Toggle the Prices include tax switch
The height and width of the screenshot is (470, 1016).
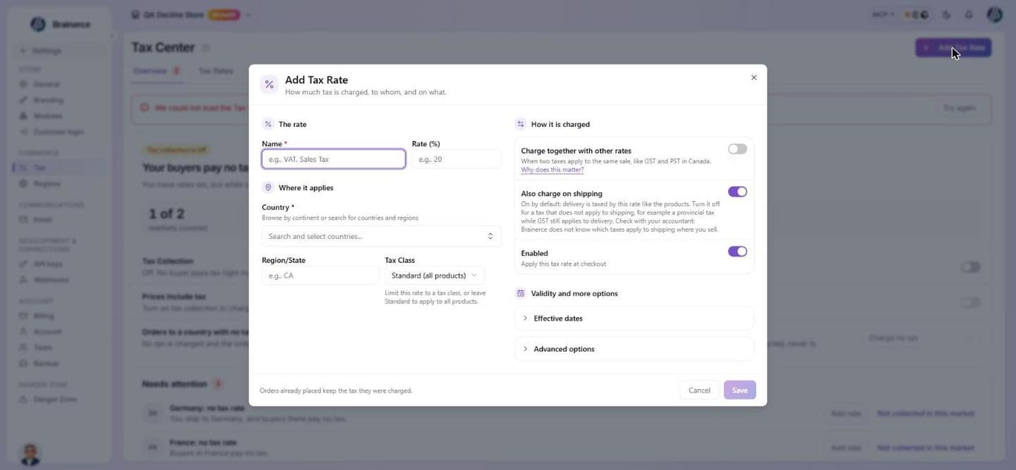tap(971, 302)
